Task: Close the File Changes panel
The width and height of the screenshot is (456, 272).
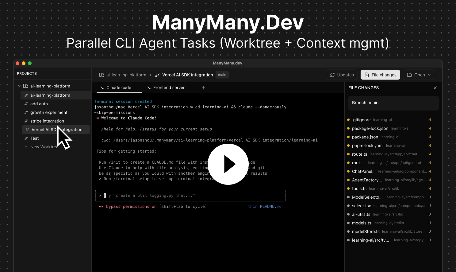Action: (435, 88)
